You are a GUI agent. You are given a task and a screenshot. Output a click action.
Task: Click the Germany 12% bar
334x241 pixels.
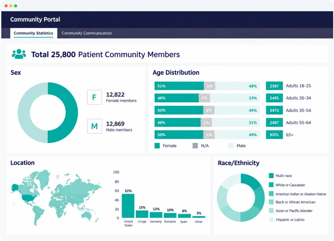tap(156, 215)
